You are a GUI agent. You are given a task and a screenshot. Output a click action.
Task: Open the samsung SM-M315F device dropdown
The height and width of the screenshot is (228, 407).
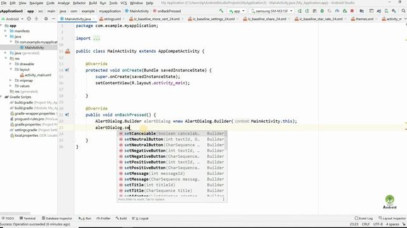coord(272,11)
